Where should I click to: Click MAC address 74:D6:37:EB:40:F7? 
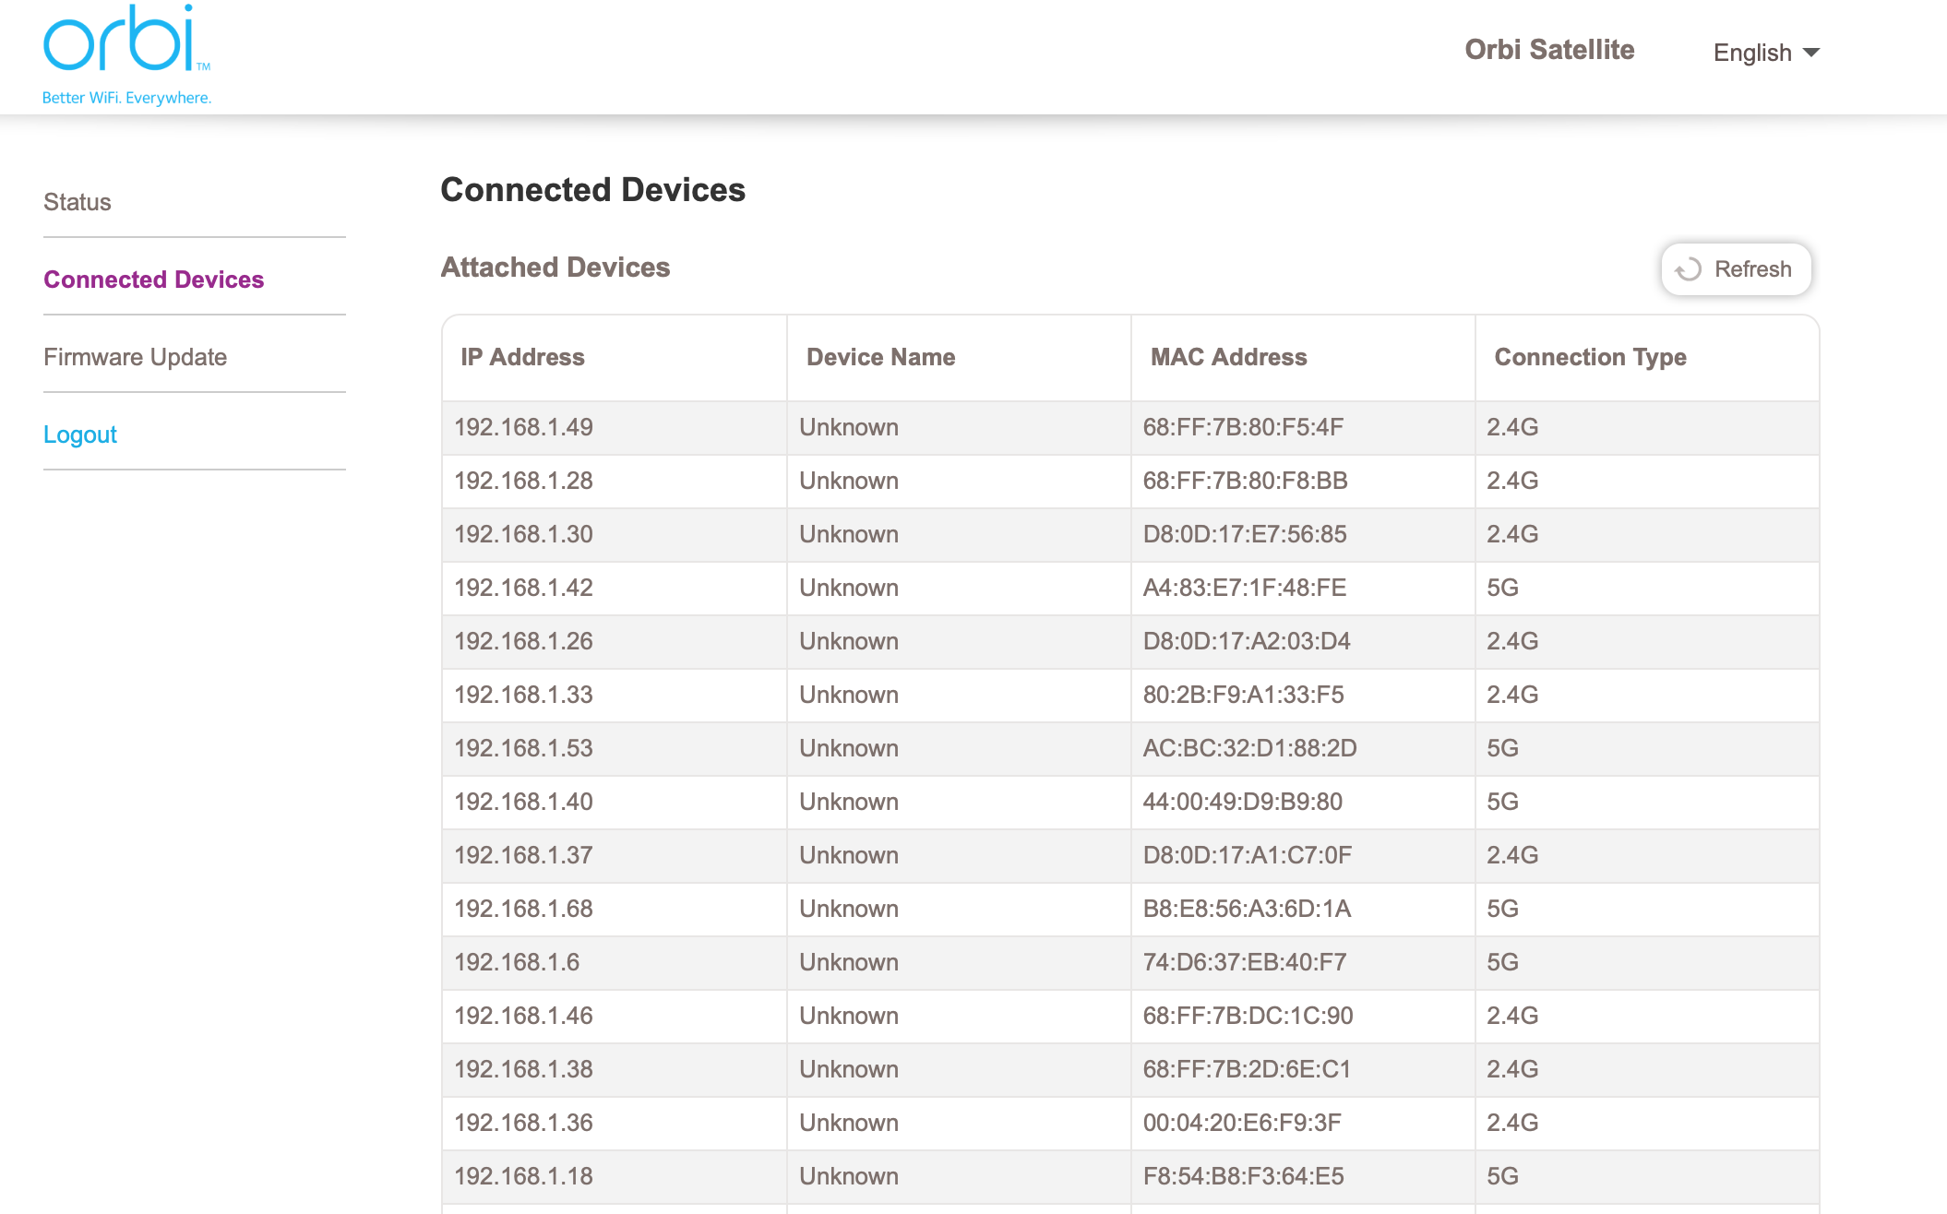pos(1244,962)
